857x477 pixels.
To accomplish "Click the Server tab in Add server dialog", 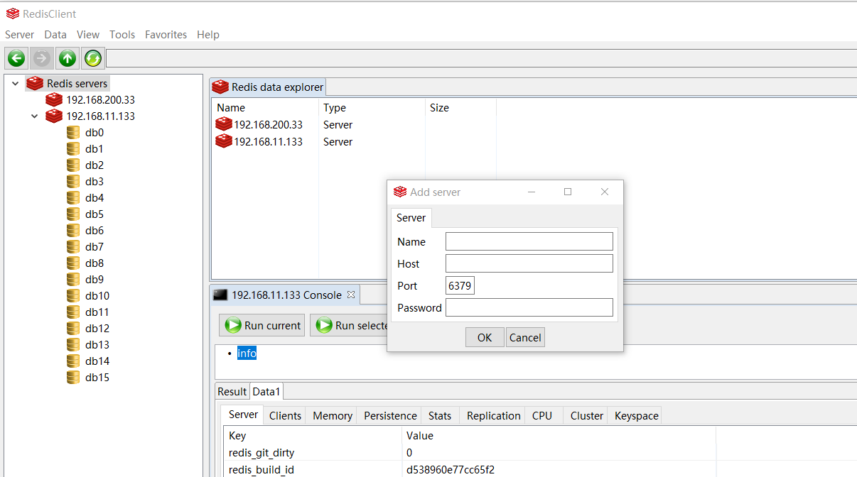I will point(411,217).
